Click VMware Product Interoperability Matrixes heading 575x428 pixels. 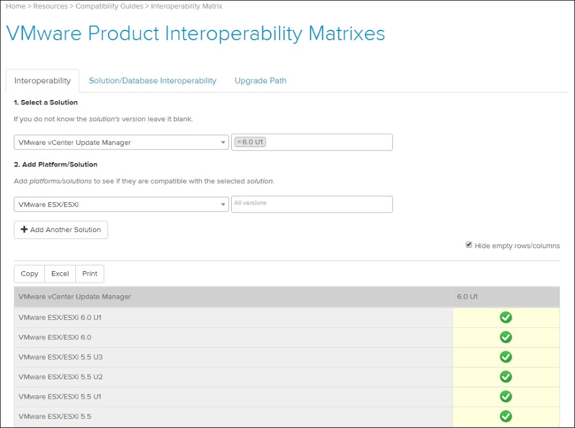(196, 33)
